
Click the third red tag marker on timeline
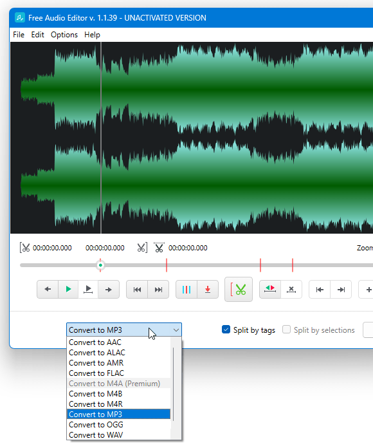click(x=293, y=265)
